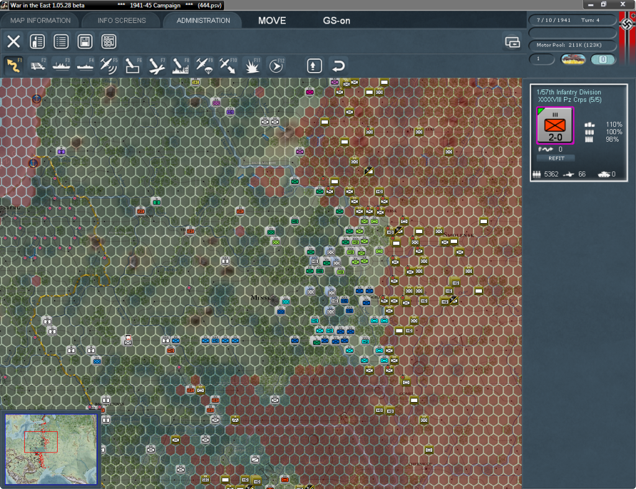Select the F10 air transfer mode
This screenshot has height=489, width=636.
coord(228,65)
